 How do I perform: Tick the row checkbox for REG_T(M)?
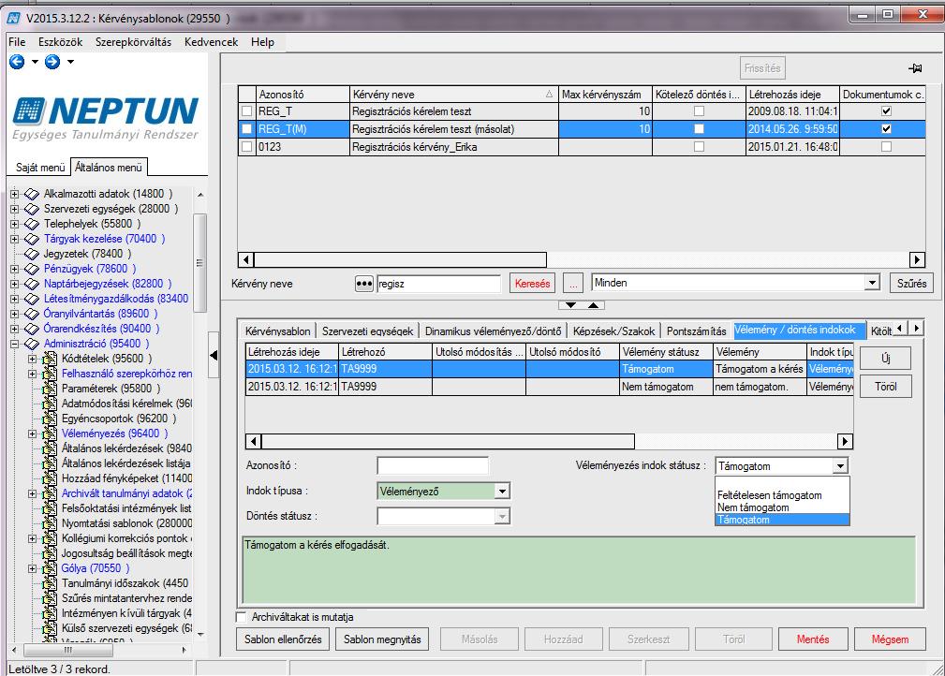[247, 129]
